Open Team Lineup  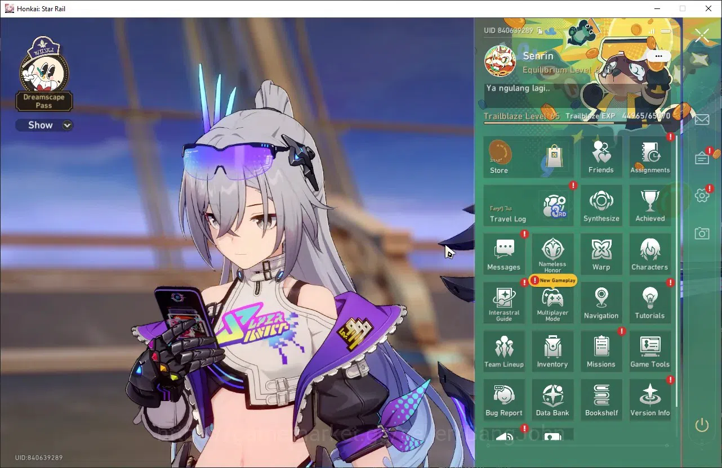[504, 352]
